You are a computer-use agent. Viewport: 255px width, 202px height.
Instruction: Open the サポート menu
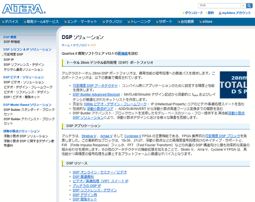[165, 22]
